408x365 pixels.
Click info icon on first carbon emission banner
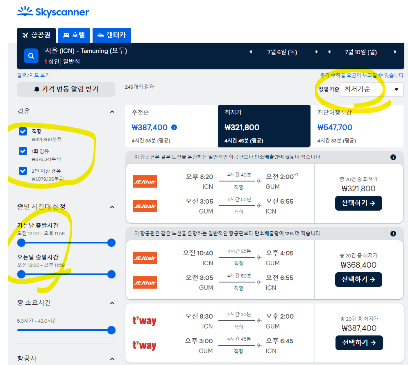tap(393, 157)
